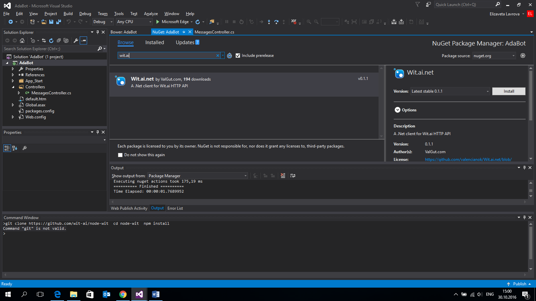Image resolution: width=536 pixels, height=301 pixels.
Task: Check Do not show this again
Action: [120, 155]
